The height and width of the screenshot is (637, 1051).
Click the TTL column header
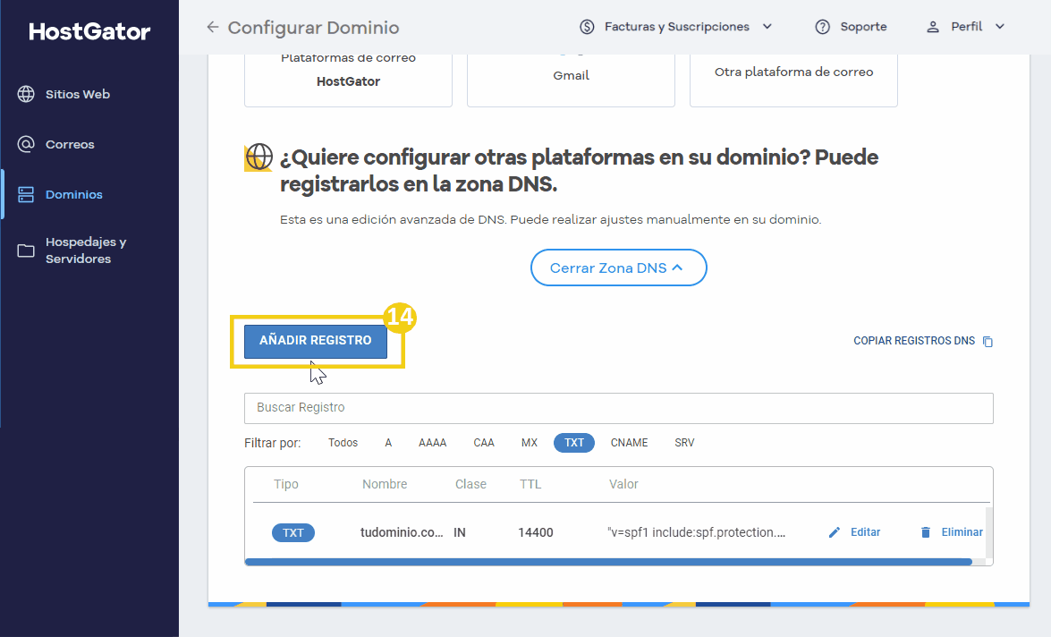coord(530,484)
